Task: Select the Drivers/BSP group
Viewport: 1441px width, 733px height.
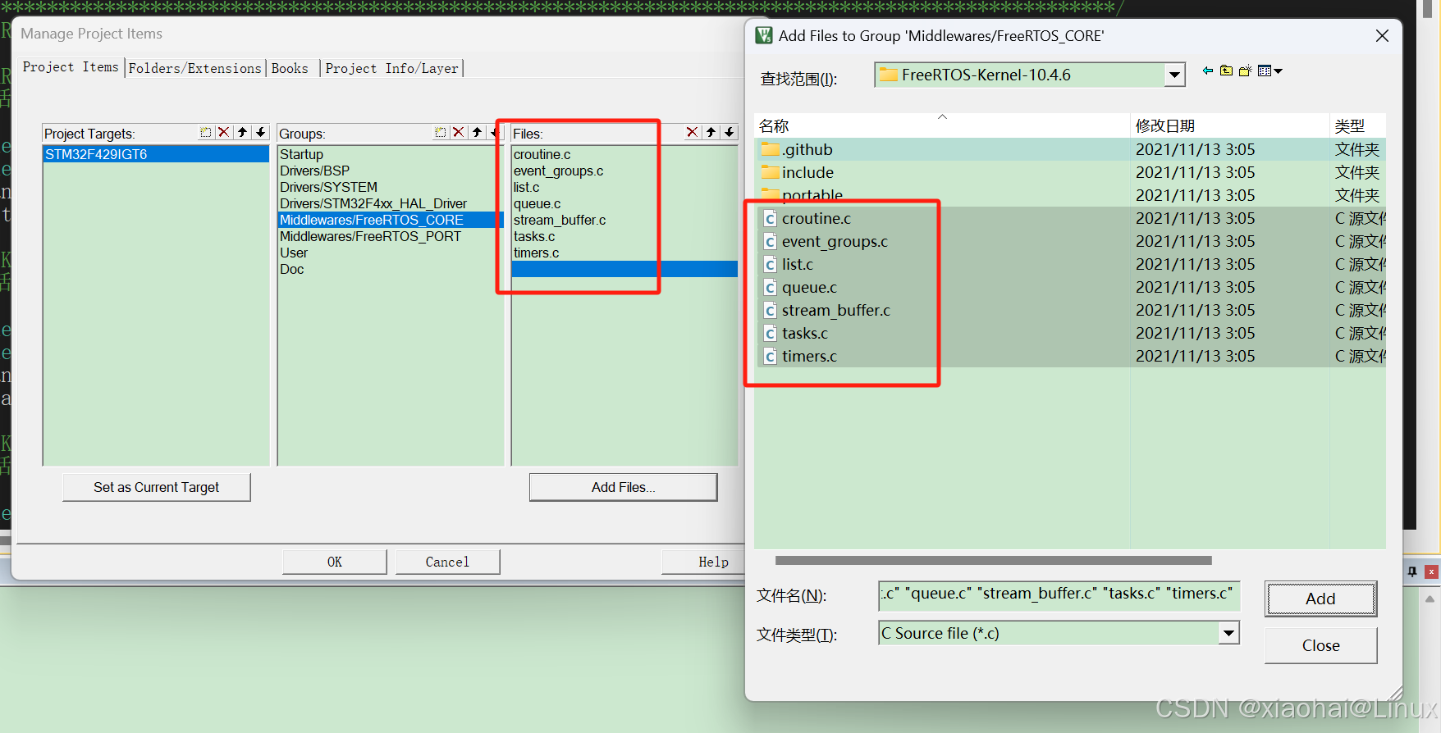Action: 314,171
